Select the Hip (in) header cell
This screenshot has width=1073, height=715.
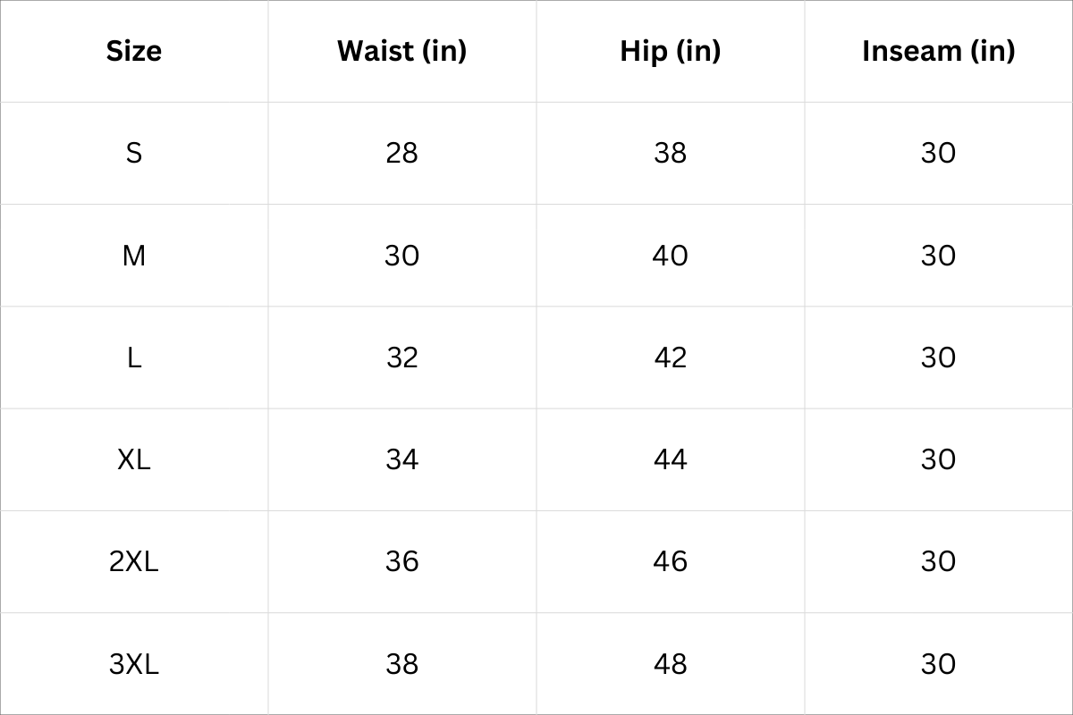[x=670, y=51]
